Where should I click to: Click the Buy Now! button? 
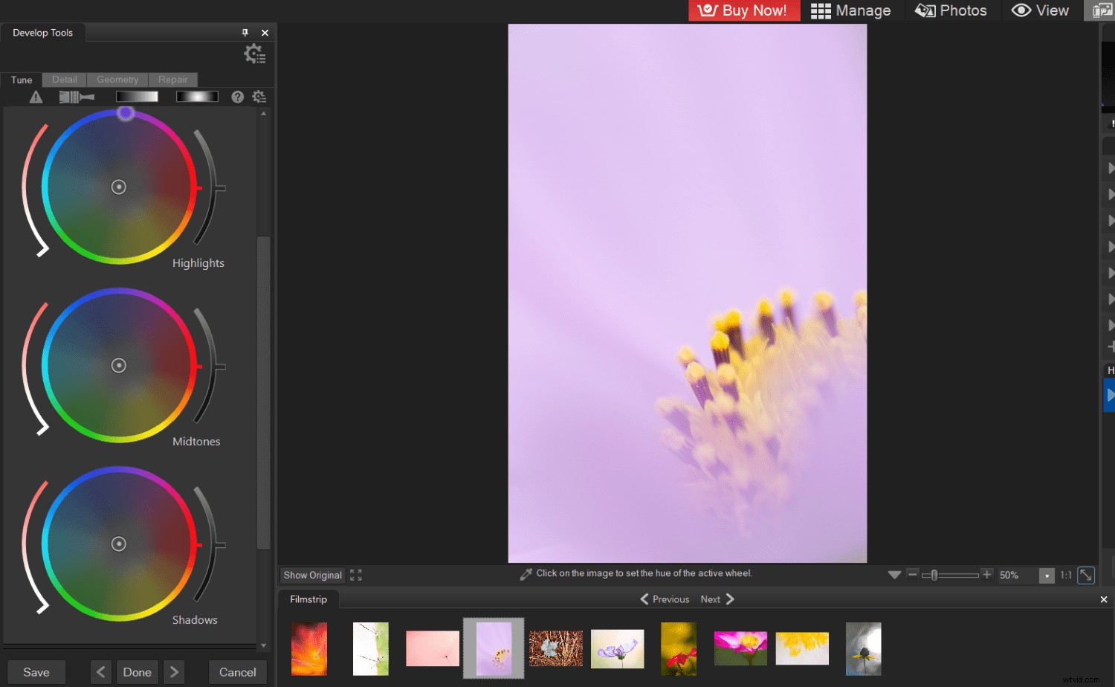click(743, 10)
